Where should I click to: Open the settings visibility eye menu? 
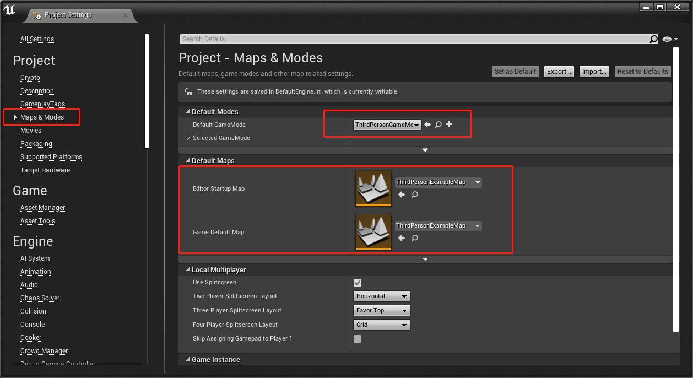pyautogui.click(x=667, y=39)
